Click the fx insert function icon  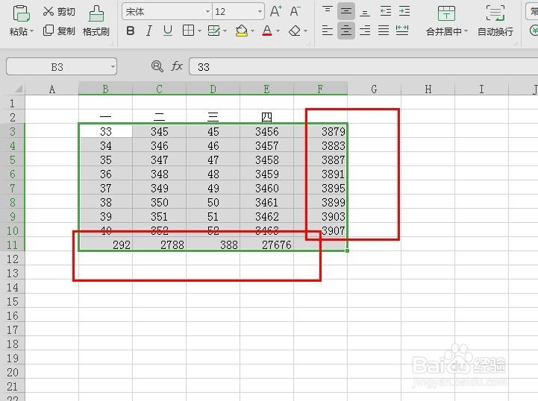pyautogui.click(x=177, y=66)
